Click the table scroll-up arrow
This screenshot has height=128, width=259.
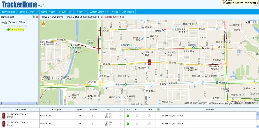point(257,113)
